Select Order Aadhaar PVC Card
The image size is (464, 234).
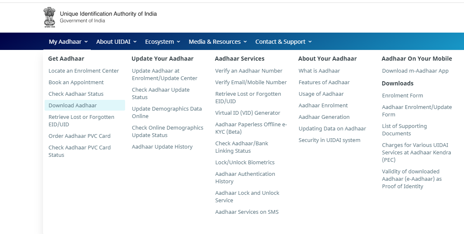pos(80,136)
